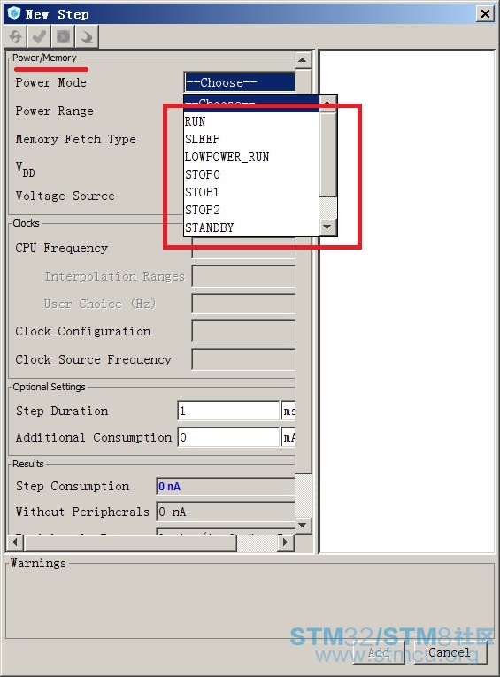Open the Power Mode combo box
This screenshot has width=500, height=677.
(x=240, y=82)
